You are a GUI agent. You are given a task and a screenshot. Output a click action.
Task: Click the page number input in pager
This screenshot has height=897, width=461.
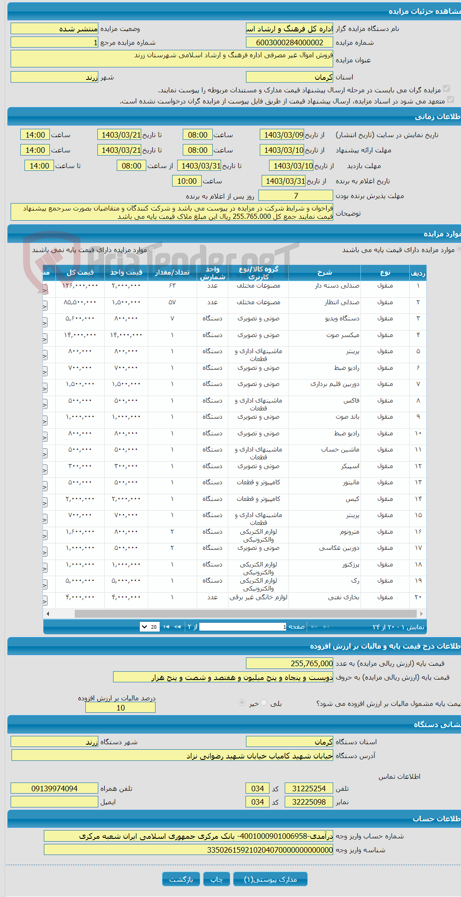(x=243, y=627)
